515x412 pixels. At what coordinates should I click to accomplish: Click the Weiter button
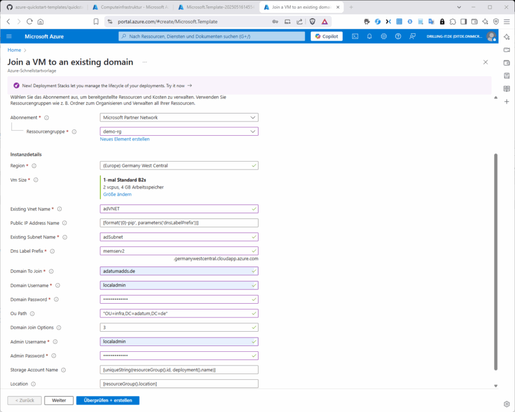pos(59,400)
